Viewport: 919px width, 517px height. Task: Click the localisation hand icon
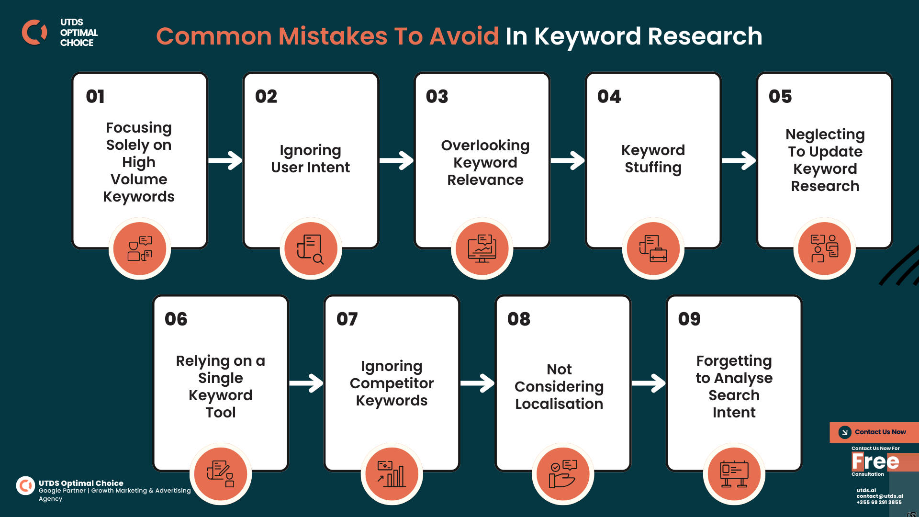(561, 473)
